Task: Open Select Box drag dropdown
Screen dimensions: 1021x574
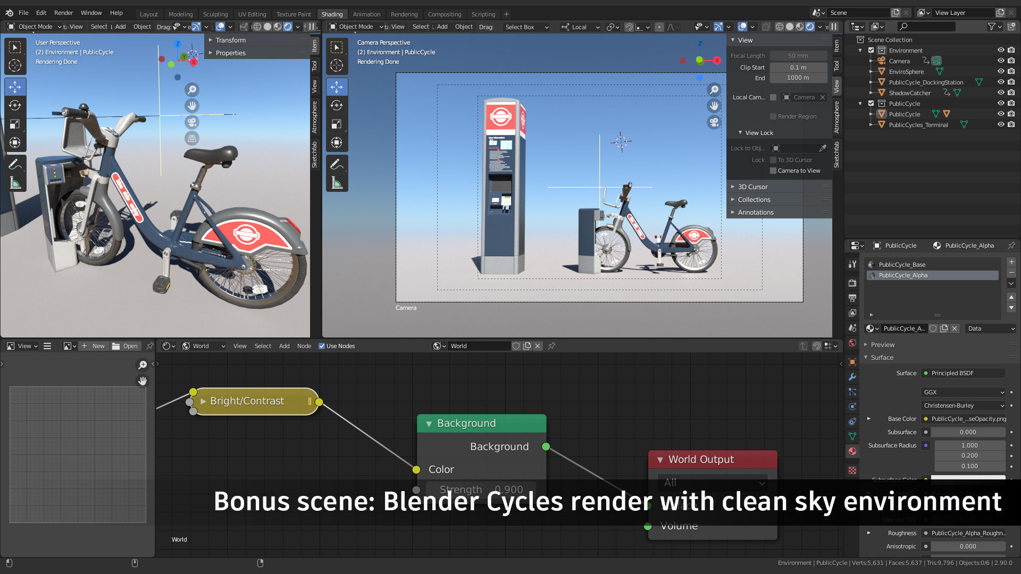Action: pyautogui.click(x=526, y=27)
